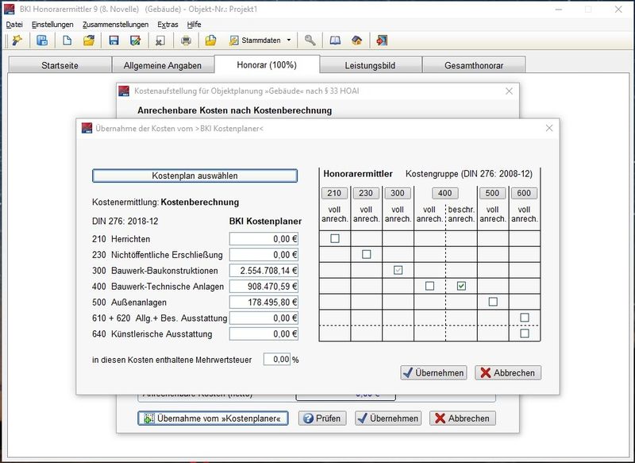The height and width of the screenshot is (463, 635).
Task: Save the project with the blue floppy disk icon
Action: coord(114,41)
